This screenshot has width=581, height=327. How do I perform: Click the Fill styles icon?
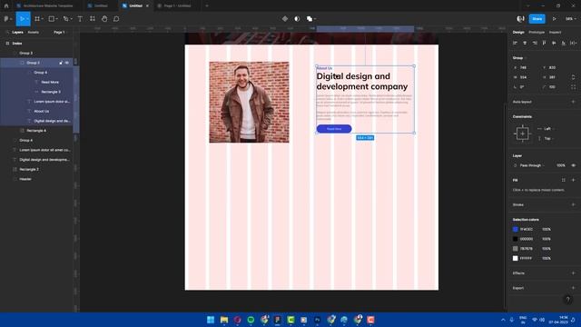pos(563,180)
